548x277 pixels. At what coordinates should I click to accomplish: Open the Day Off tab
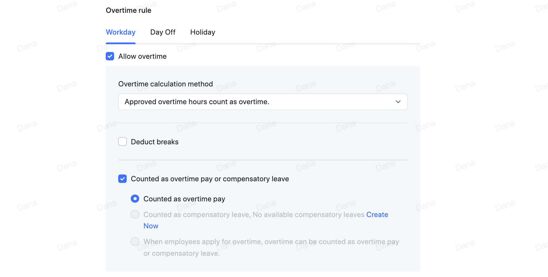coord(163,32)
